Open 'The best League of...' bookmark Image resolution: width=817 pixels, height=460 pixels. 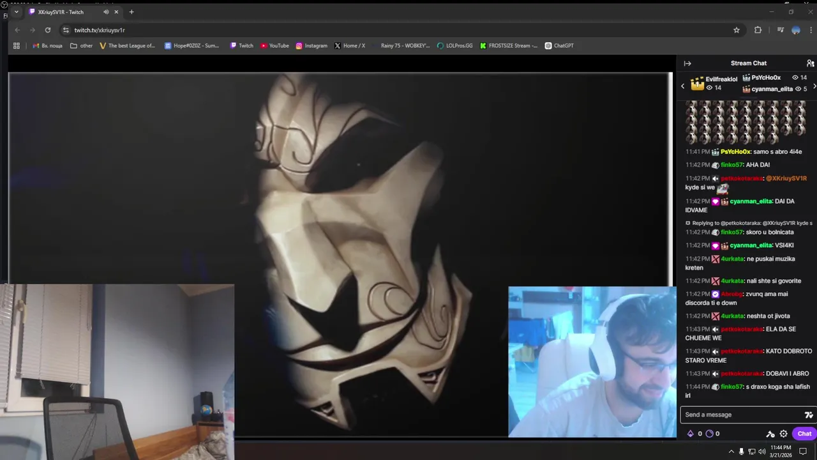128,46
